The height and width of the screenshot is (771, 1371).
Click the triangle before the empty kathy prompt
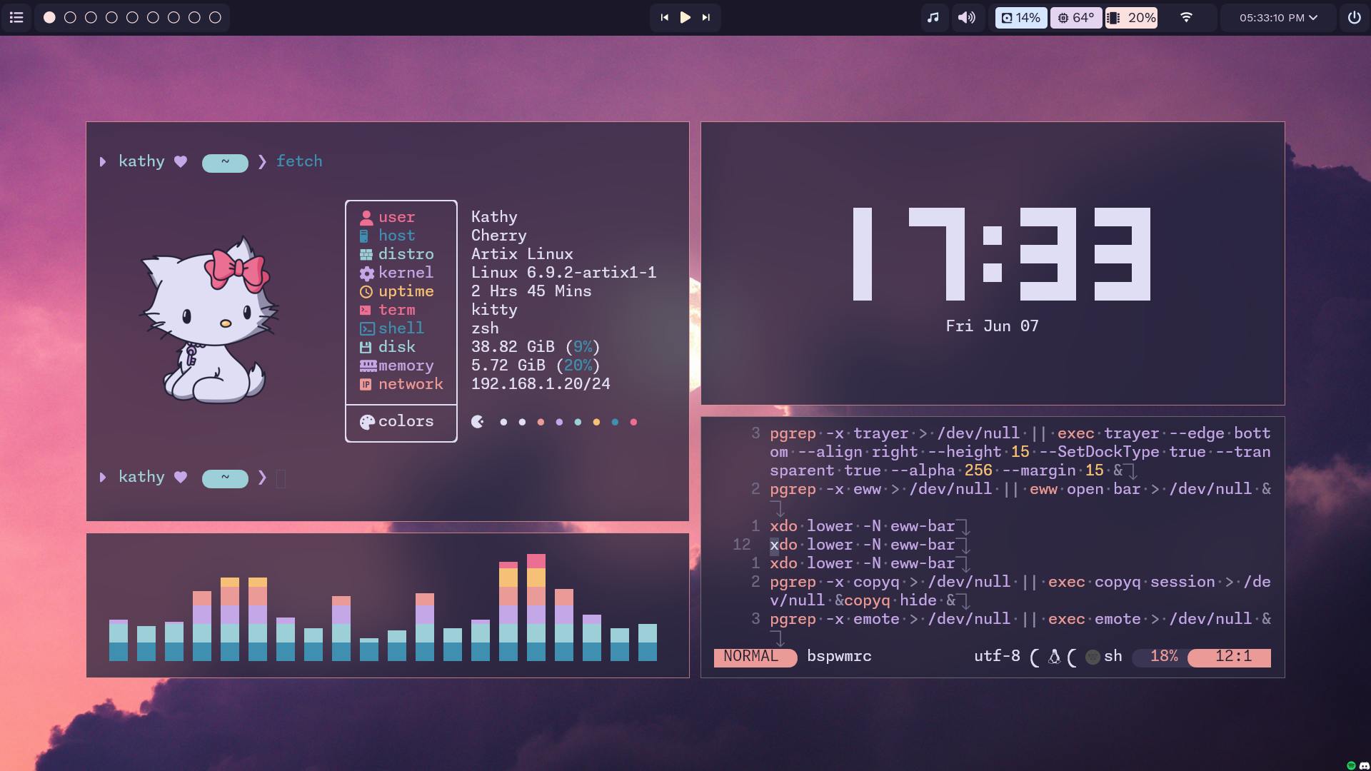103,478
